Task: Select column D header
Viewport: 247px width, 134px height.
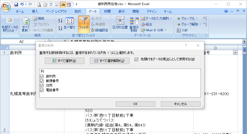Action: click(x=216, y=48)
